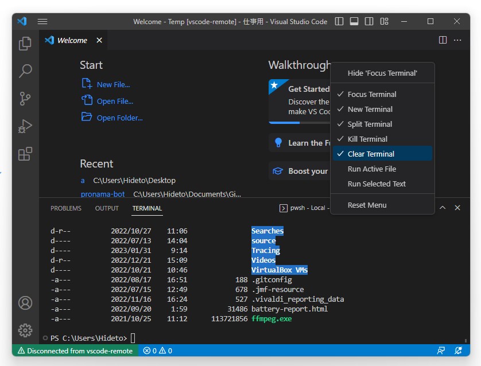Click the VirtualBox VMs directory entry
The height and width of the screenshot is (366, 481).
tap(279, 270)
